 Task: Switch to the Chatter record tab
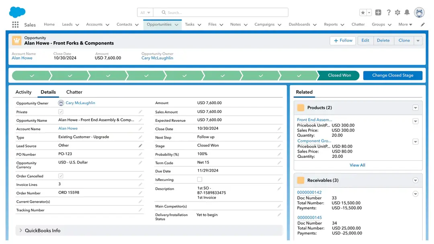click(x=74, y=92)
